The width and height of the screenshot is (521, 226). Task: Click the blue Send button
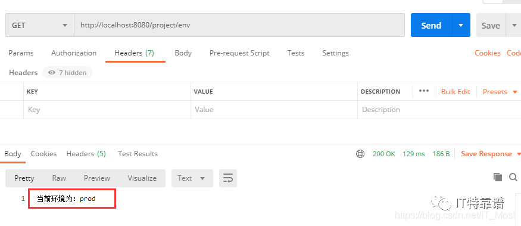point(431,25)
